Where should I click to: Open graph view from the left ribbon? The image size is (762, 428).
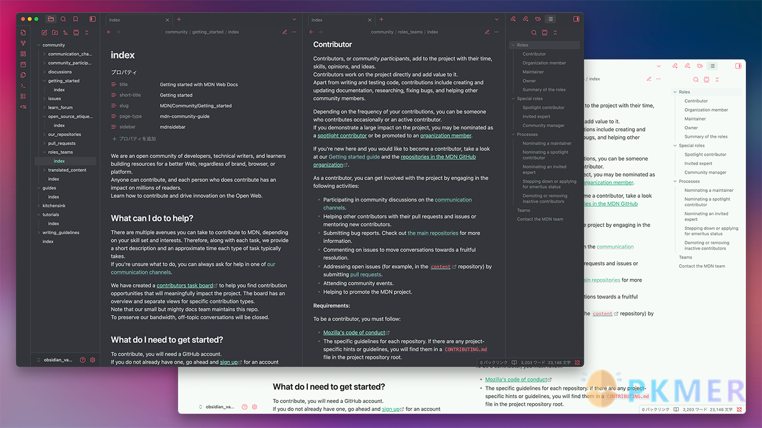click(23, 43)
